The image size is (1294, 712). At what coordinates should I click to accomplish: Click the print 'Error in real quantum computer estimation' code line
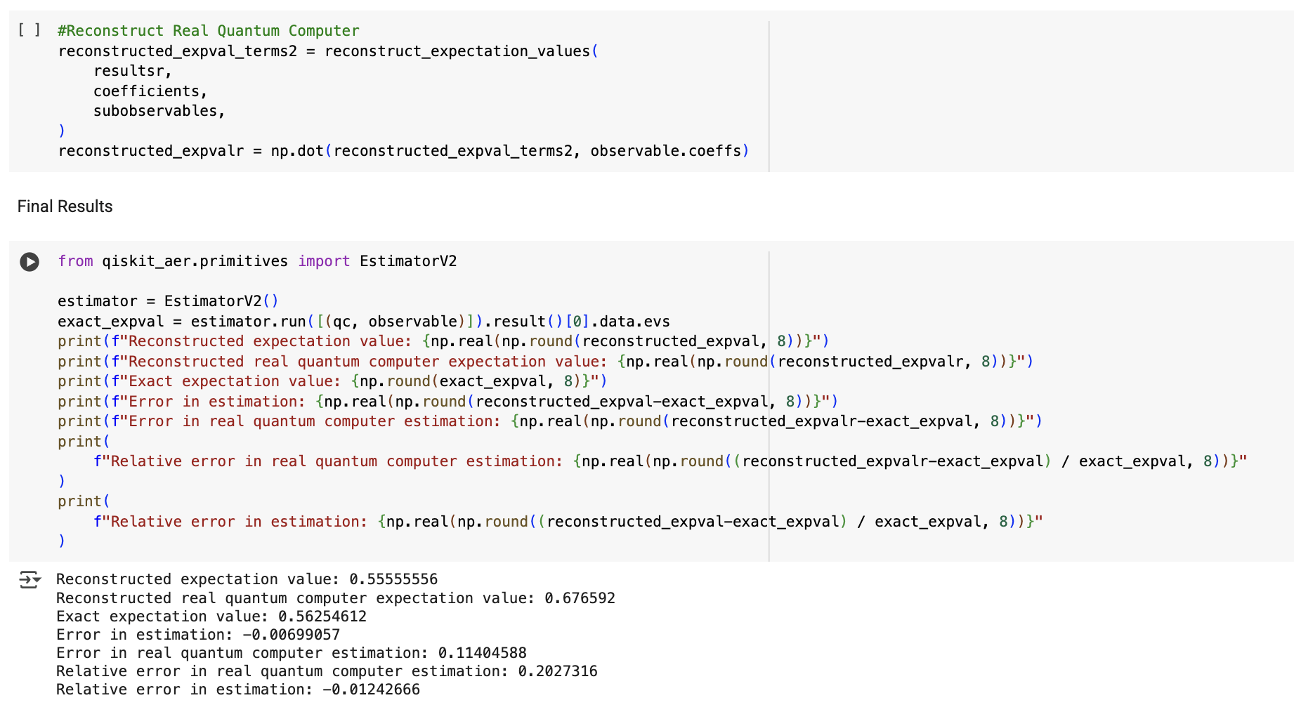point(550,421)
